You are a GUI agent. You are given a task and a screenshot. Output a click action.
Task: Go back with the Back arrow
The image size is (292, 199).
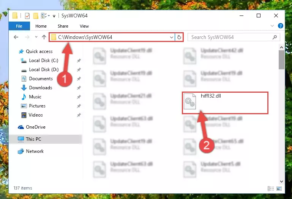click(x=16, y=37)
